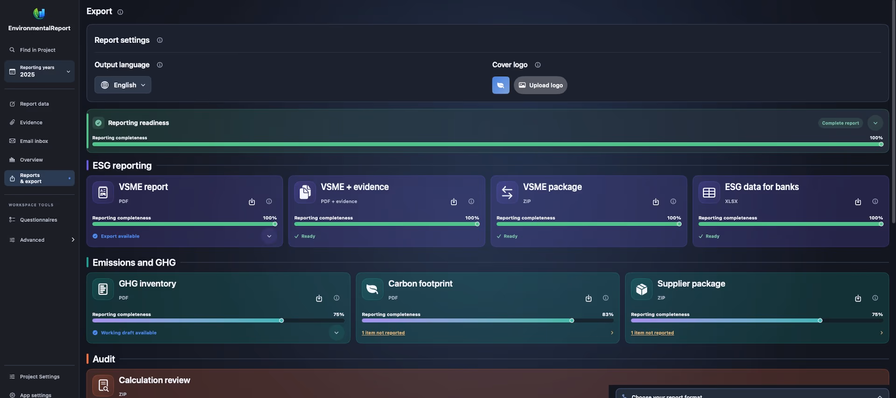896x398 pixels.
Task: Expand VSME report Export available details
Action: [269, 236]
